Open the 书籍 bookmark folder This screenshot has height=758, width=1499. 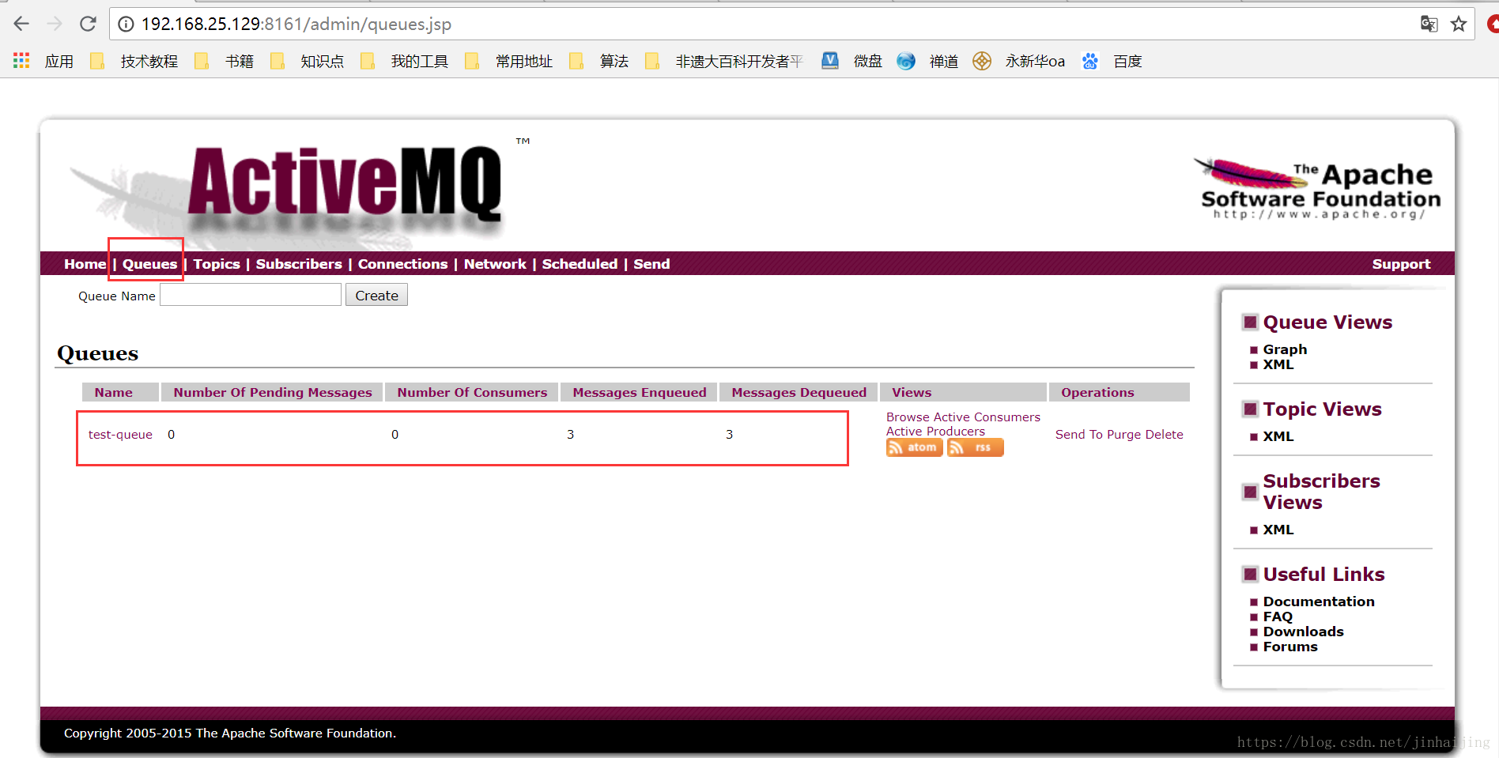click(224, 61)
